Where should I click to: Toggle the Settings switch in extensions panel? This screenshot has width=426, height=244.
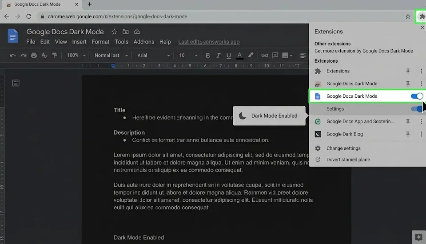(417, 109)
